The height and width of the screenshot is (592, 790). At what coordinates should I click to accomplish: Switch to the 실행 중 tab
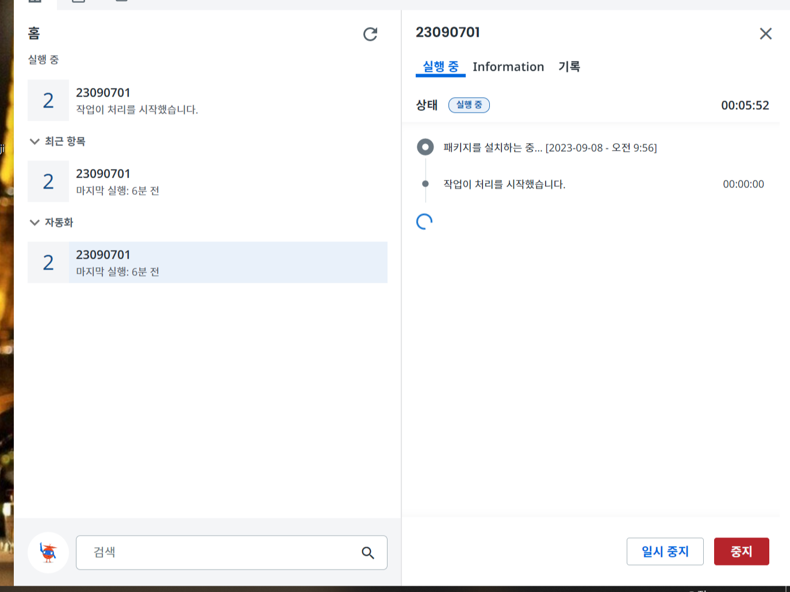coord(440,67)
